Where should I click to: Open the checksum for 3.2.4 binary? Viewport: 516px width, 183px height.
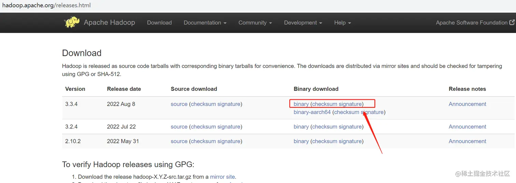[x=324, y=127]
